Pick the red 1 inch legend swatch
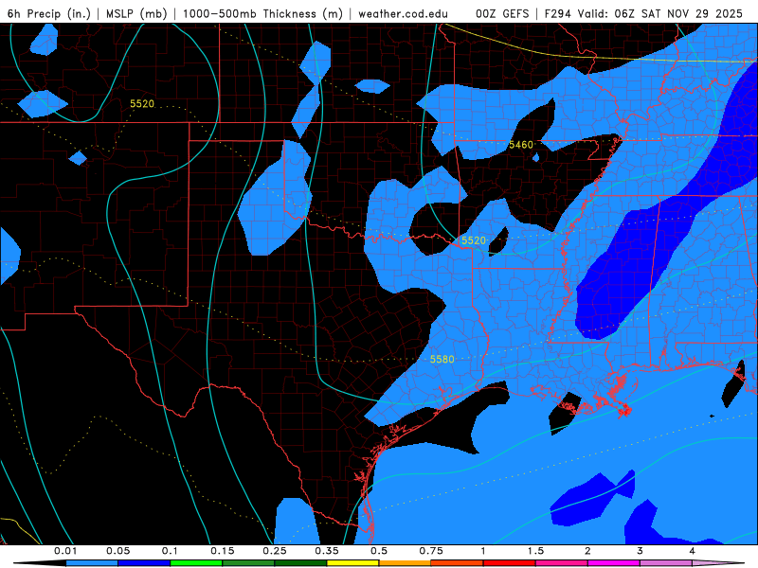The height and width of the screenshot is (568, 758). tap(510, 563)
